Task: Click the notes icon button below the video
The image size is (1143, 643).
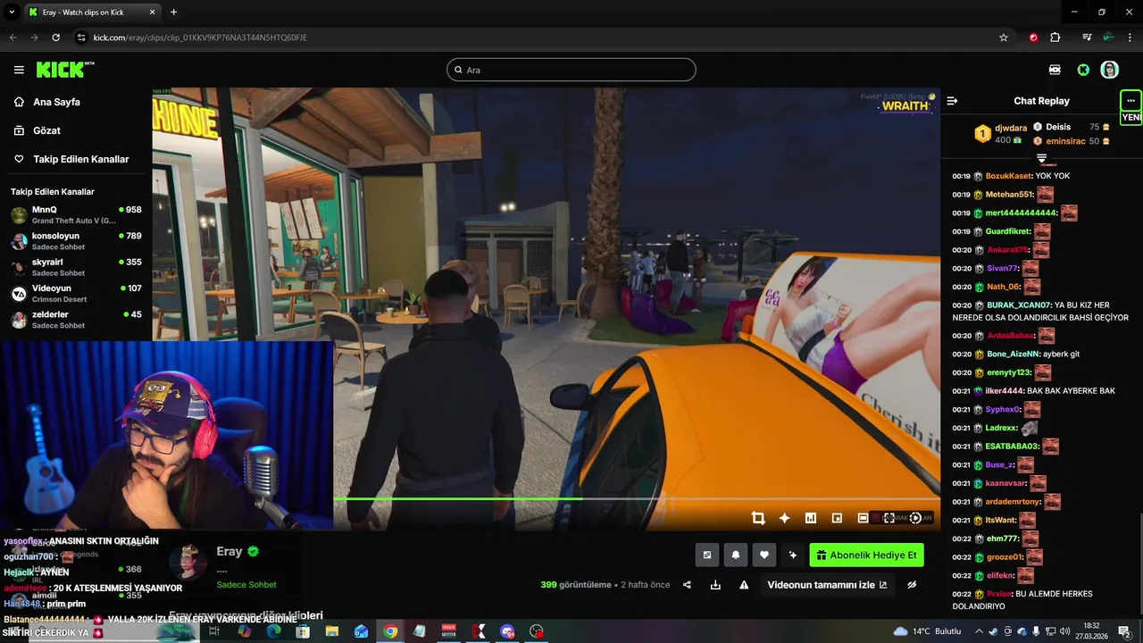Action: click(x=707, y=555)
